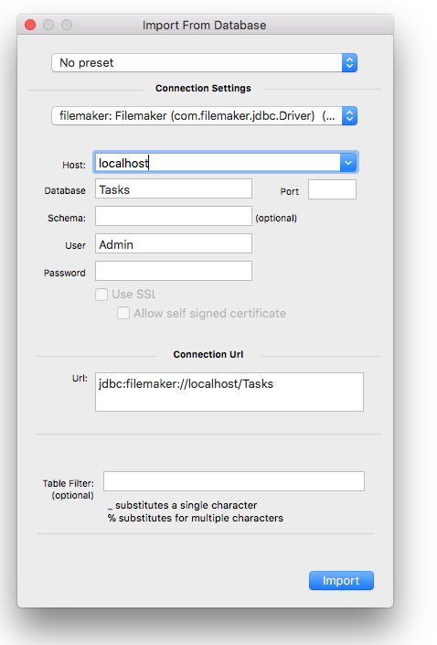Open the No preset dropdown
This screenshot has height=645, width=437.
click(x=204, y=62)
